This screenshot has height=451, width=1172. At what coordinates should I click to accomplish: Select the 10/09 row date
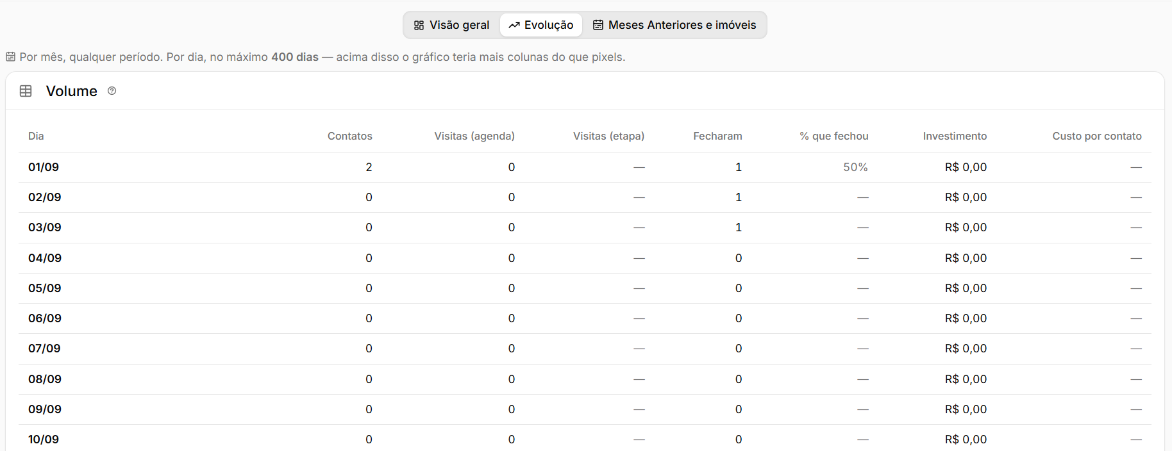click(x=44, y=439)
